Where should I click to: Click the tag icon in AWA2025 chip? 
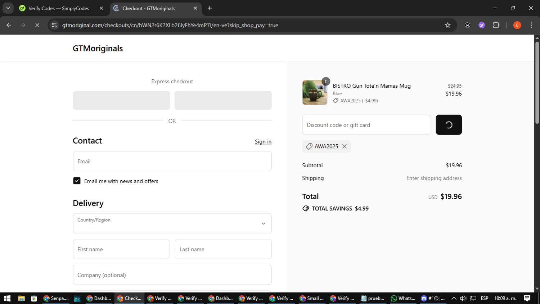click(x=309, y=146)
